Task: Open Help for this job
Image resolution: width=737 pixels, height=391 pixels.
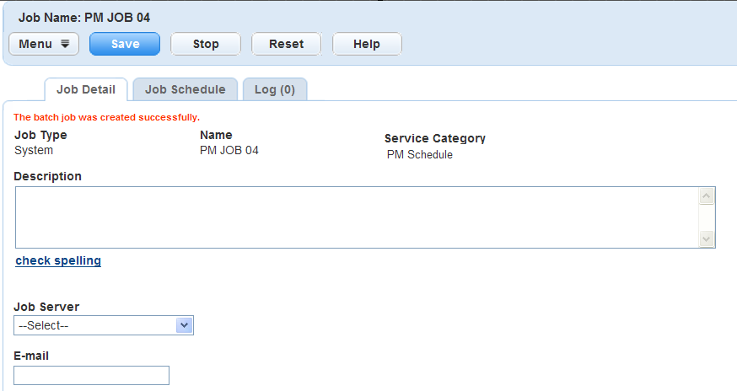Action: [x=367, y=44]
